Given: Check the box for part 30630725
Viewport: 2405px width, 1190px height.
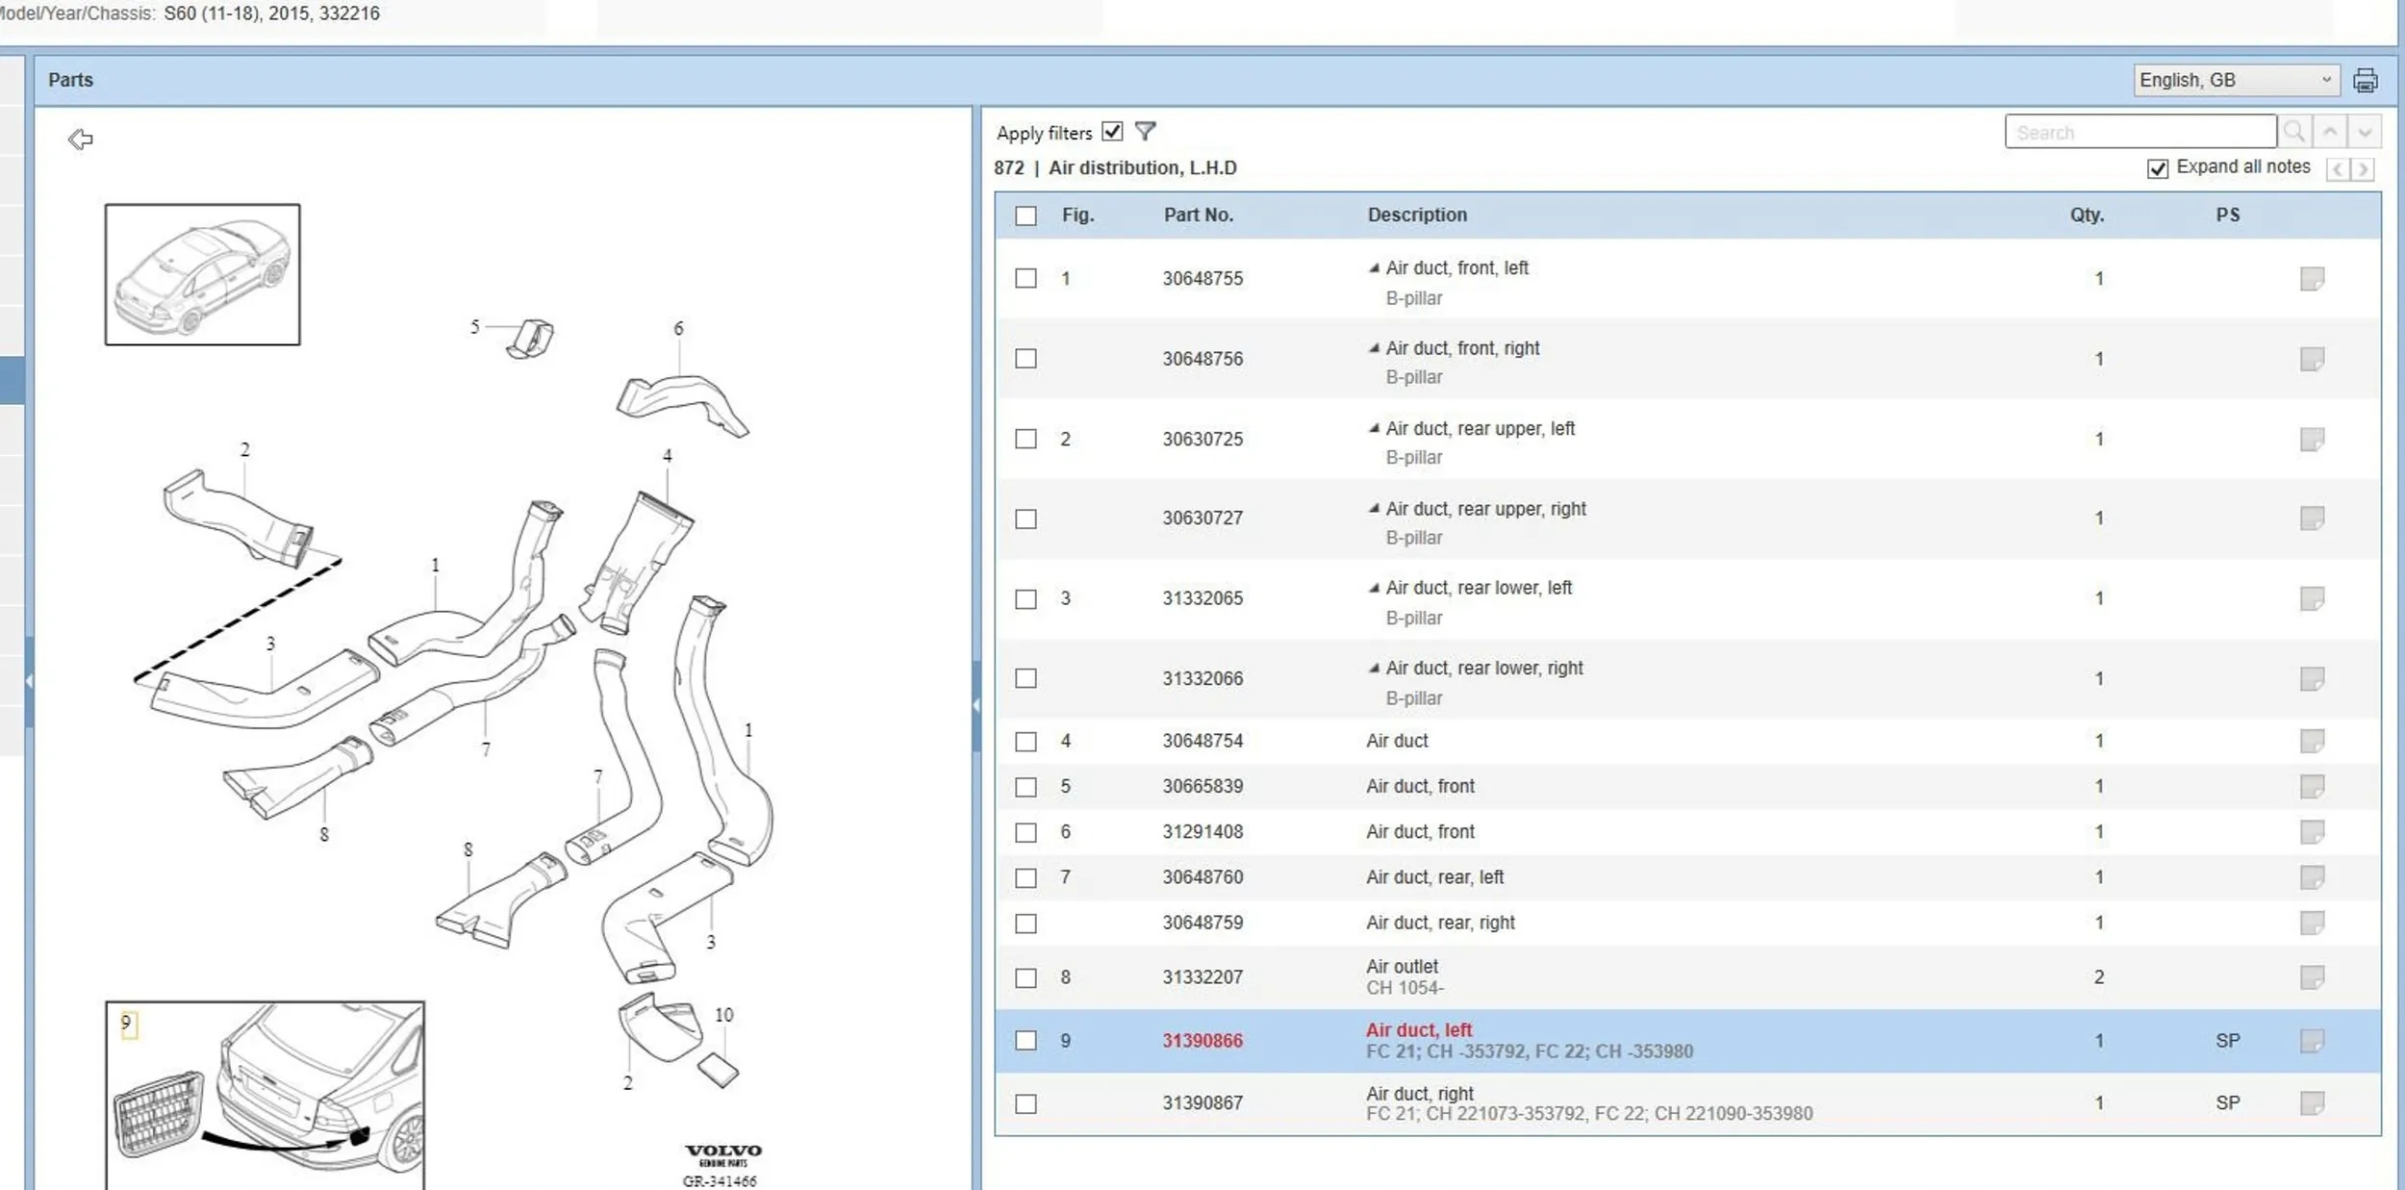Looking at the screenshot, I should (1025, 440).
